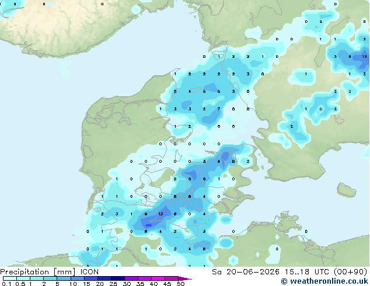Click the 'ICON' model name label

pos(89,272)
